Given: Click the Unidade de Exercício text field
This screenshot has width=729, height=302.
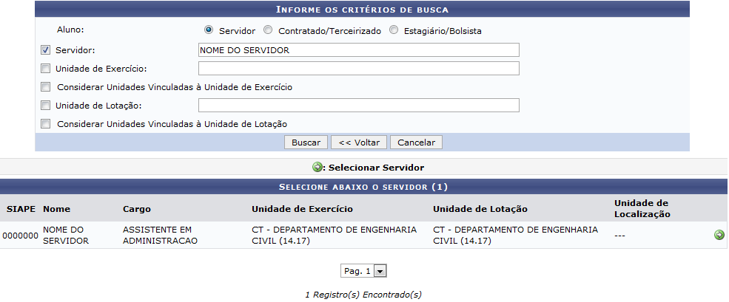Looking at the screenshot, I should tap(358, 69).
